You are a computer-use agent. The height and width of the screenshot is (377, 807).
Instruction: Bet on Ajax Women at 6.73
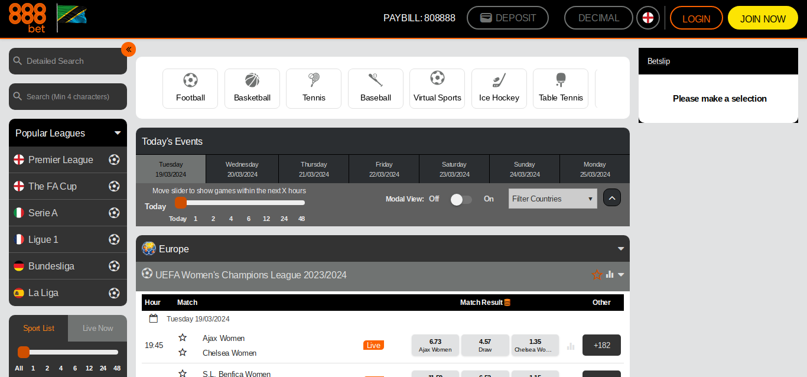coord(435,345)
